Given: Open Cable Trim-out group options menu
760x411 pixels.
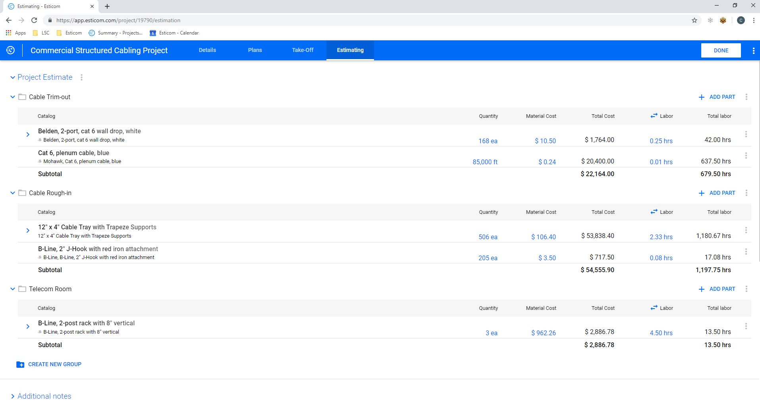Looking at the screenshot, I should (x=746, y=97).
